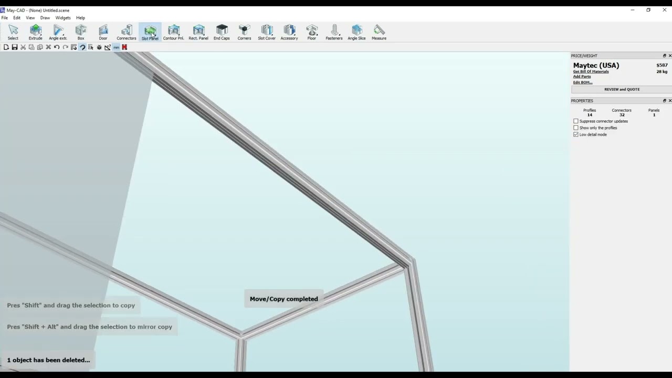The width and height of the screenshot is (672, 378).
Task: Select the Angle Slice tool
Action: 356,33
